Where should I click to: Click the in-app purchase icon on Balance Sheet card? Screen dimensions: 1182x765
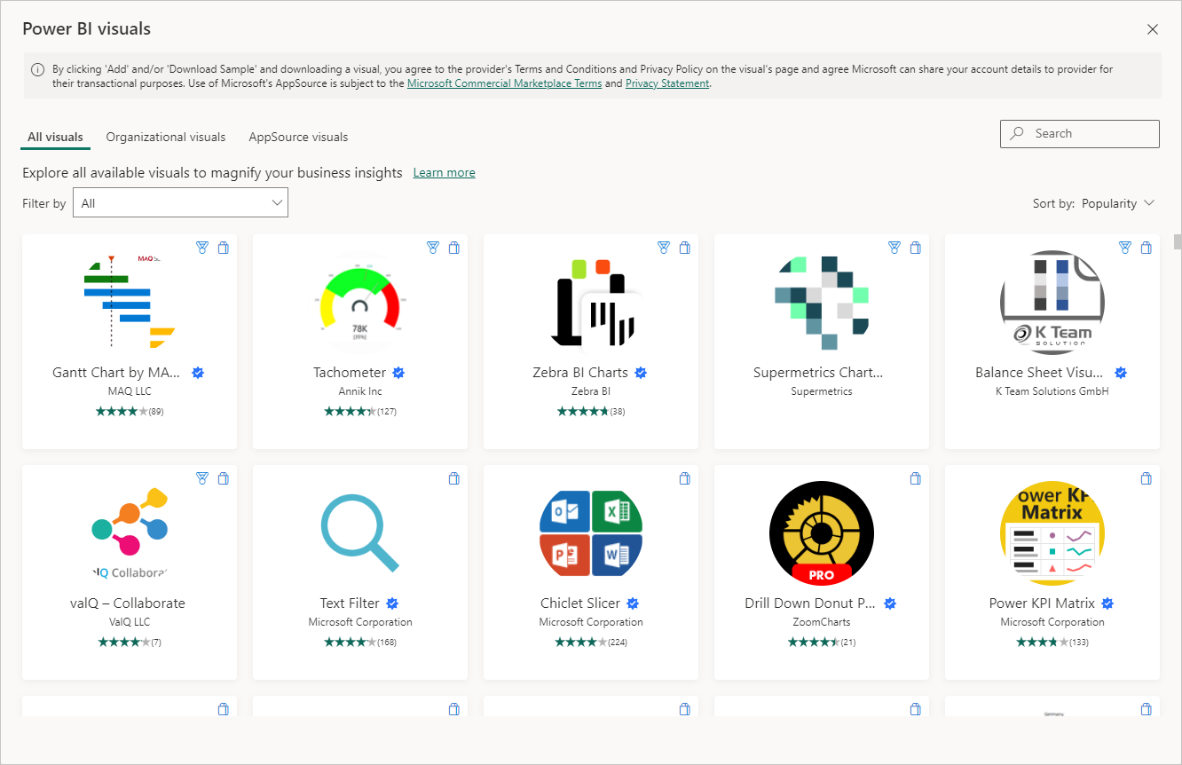pyautogui.click(x=1125, y=248)
